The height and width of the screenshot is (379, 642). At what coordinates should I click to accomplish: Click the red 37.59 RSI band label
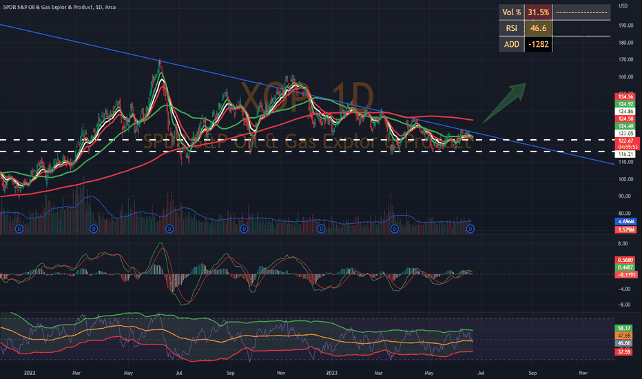[x=624, y=352]
